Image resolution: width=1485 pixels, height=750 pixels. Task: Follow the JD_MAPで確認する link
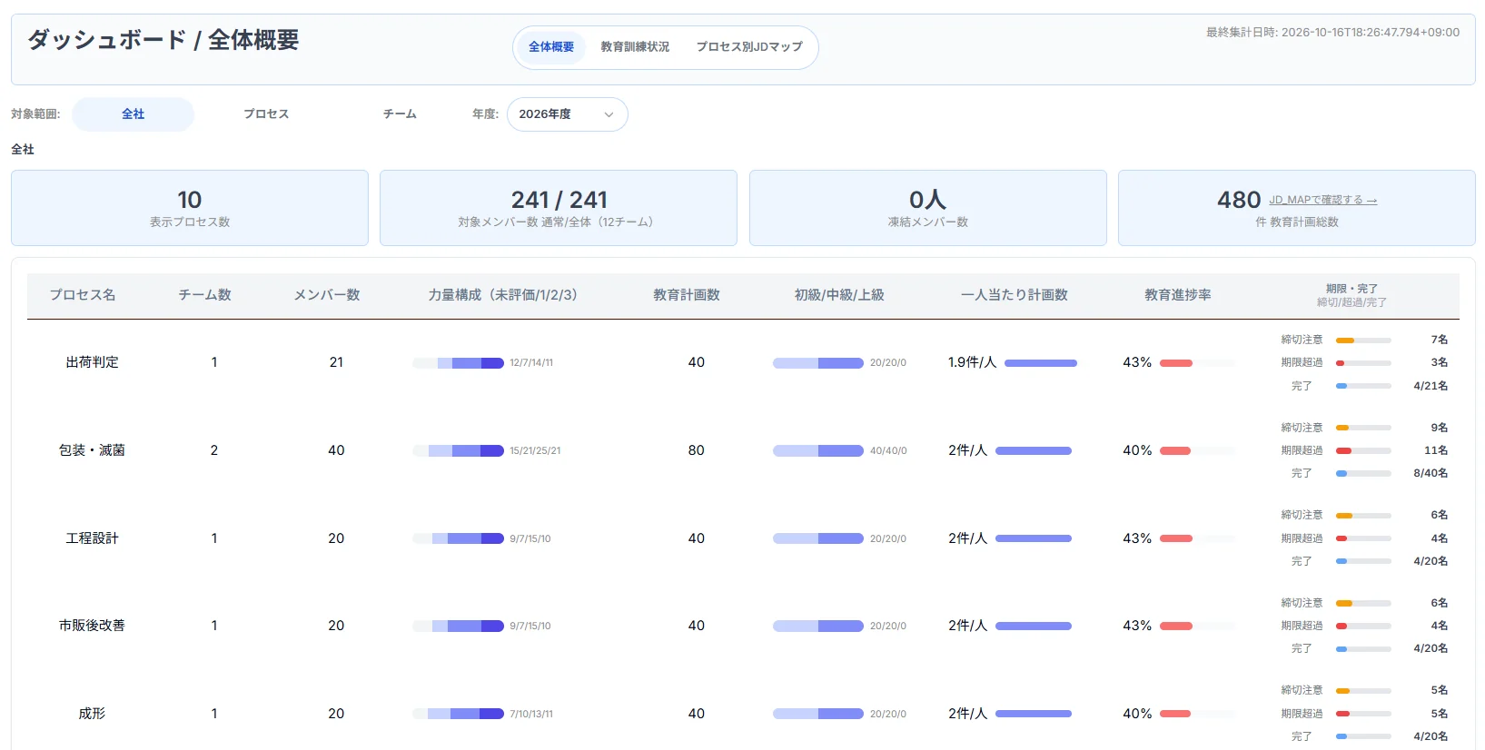pos(1323,200)
